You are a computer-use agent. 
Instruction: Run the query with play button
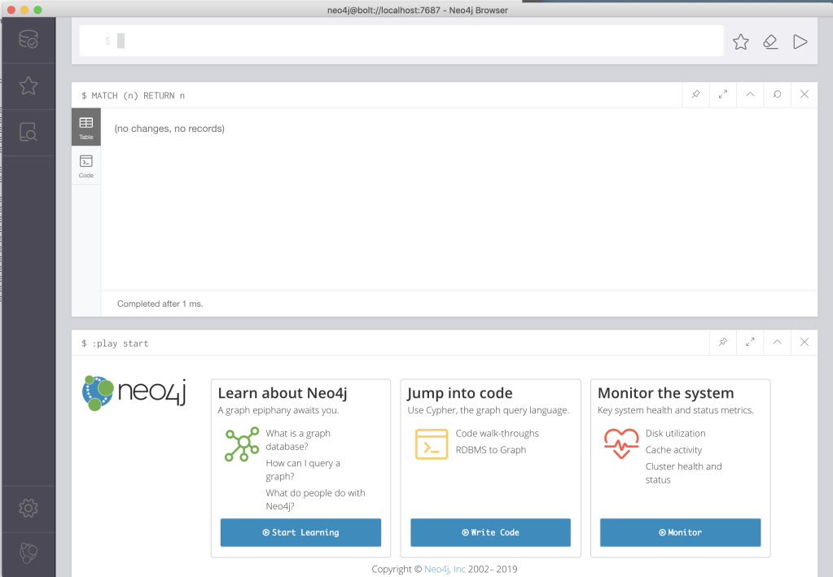pos(800,42)
